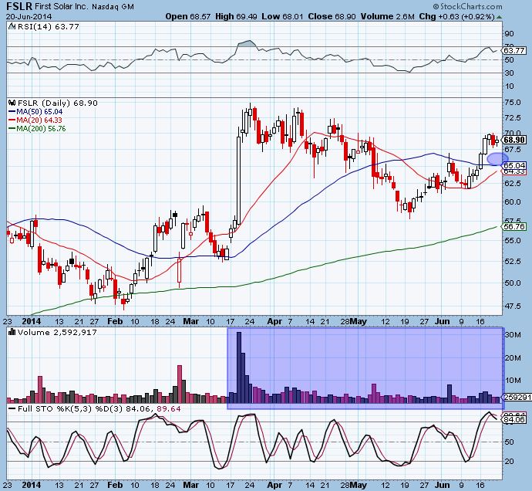Click the 60.0 price axis label

coord(513,201)
